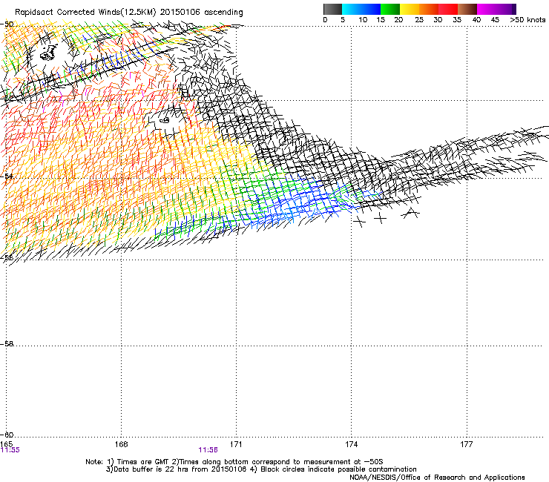Click latitude label '-50' on left axis
The image size is (549, 482).
(x=7, y=24)
